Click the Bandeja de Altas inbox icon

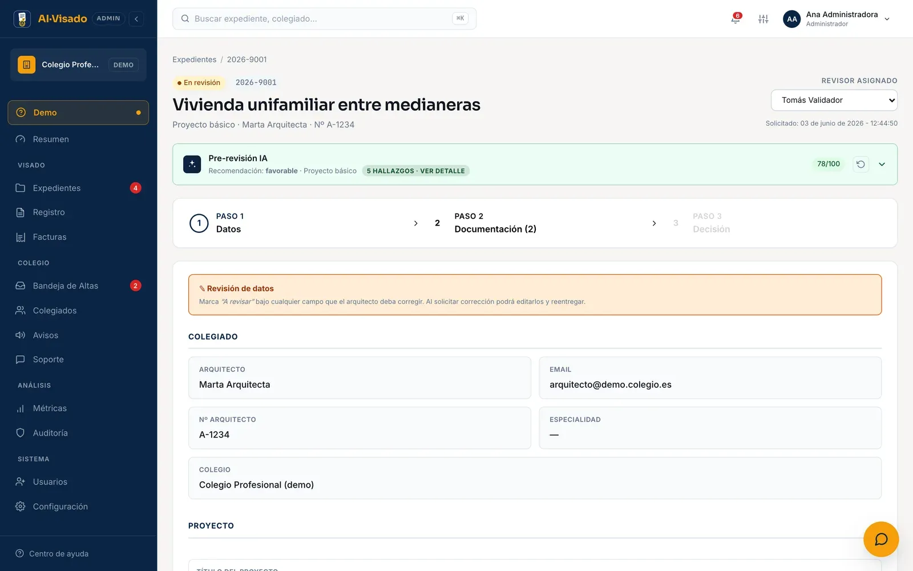click(21, 285)
